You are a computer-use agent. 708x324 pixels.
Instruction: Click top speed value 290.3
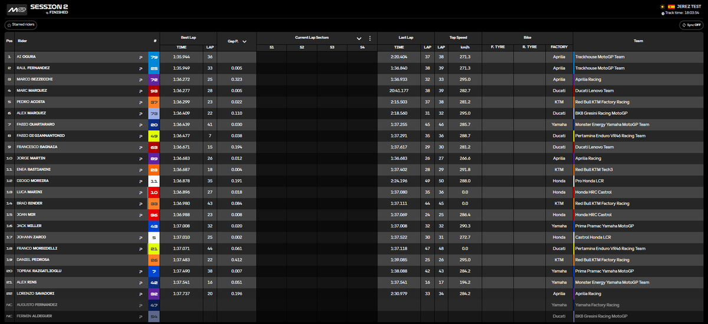point(465,226)
